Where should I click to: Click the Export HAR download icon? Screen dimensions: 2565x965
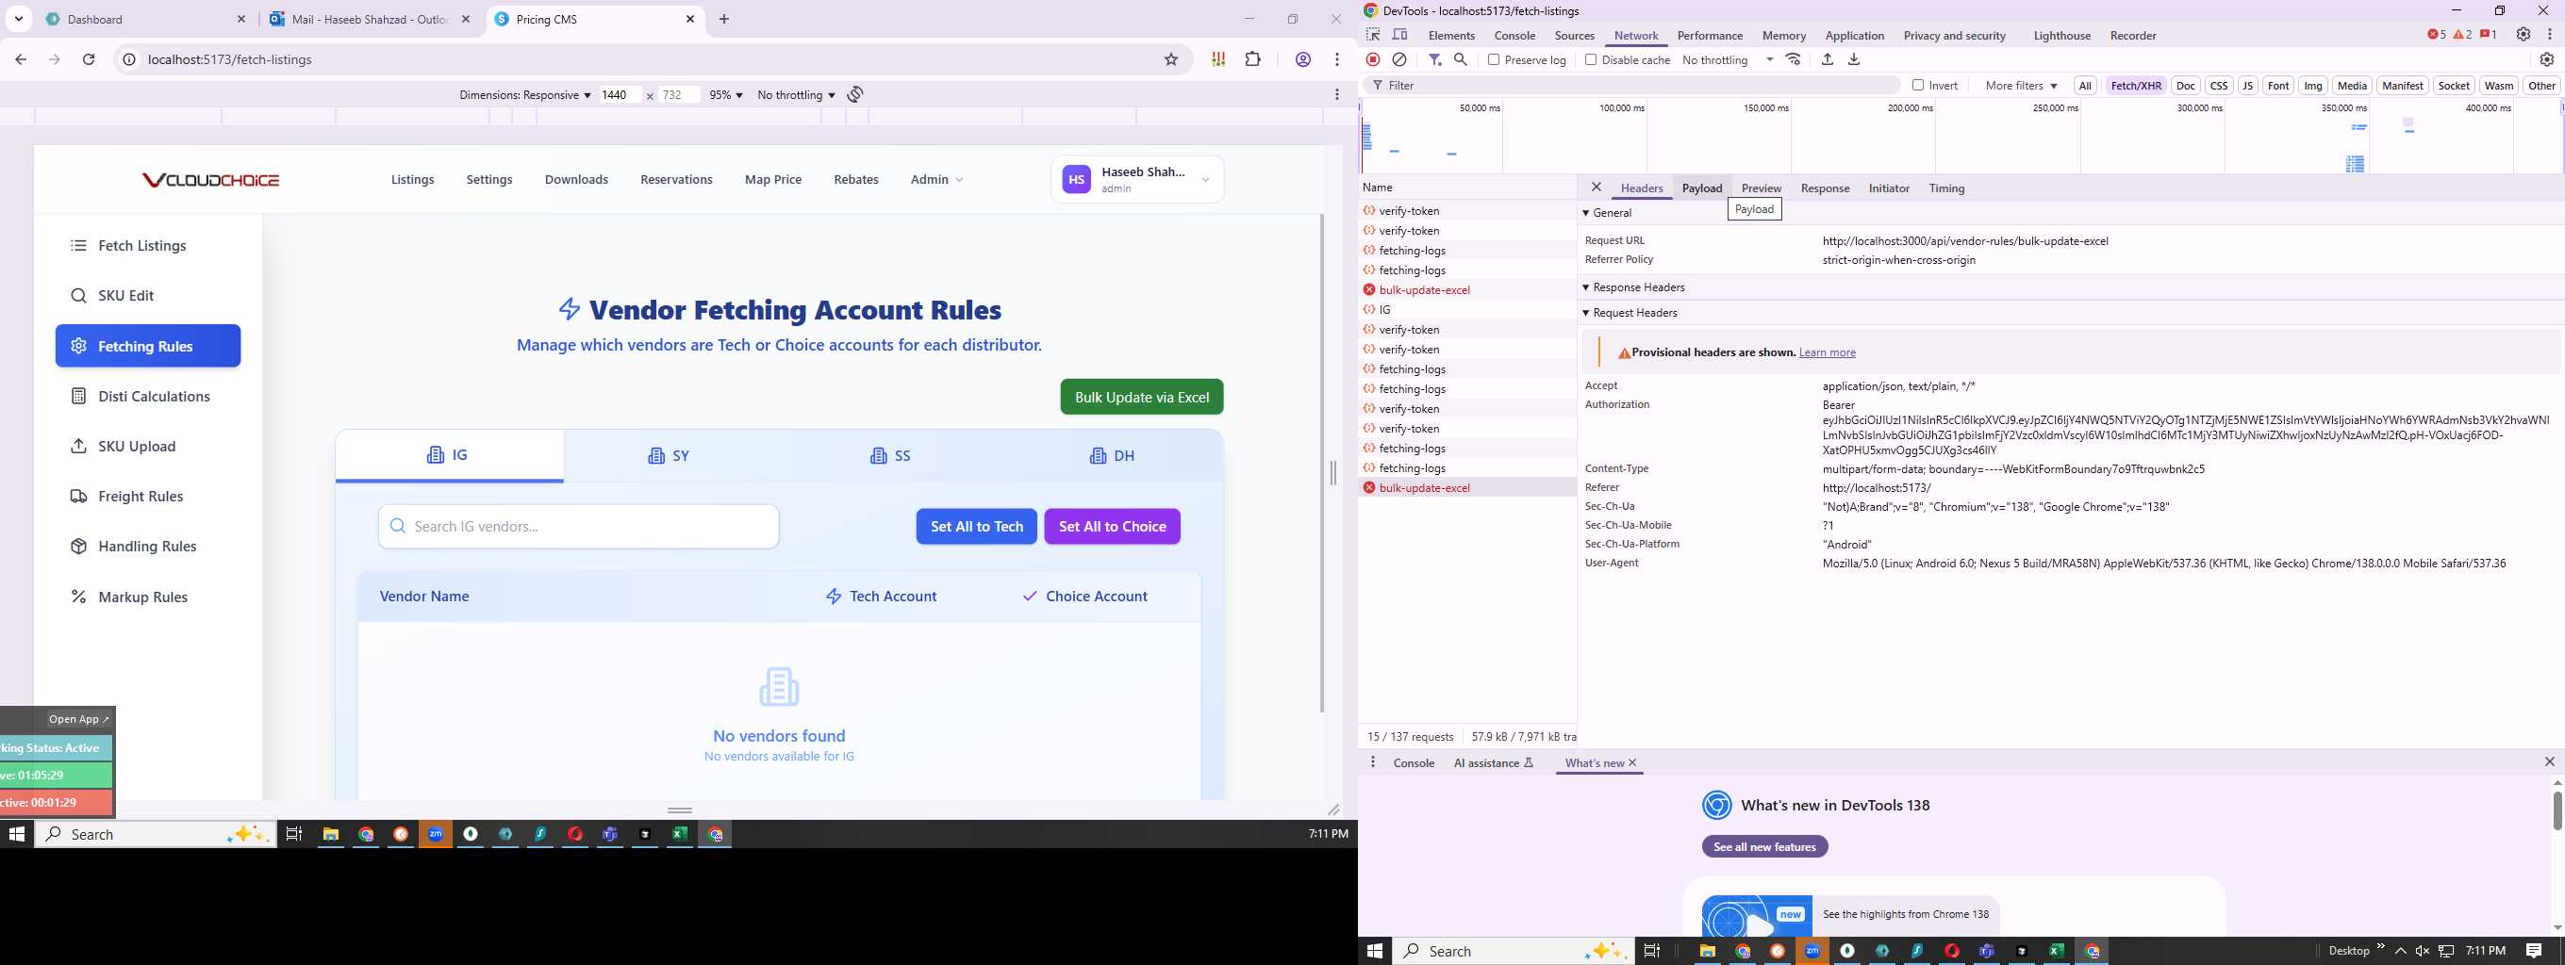coord(1854,59)
